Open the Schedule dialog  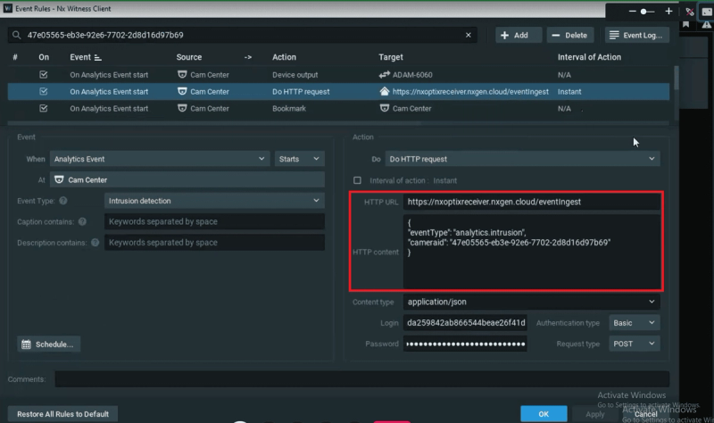pyautogui.click(x=49, y=344)
